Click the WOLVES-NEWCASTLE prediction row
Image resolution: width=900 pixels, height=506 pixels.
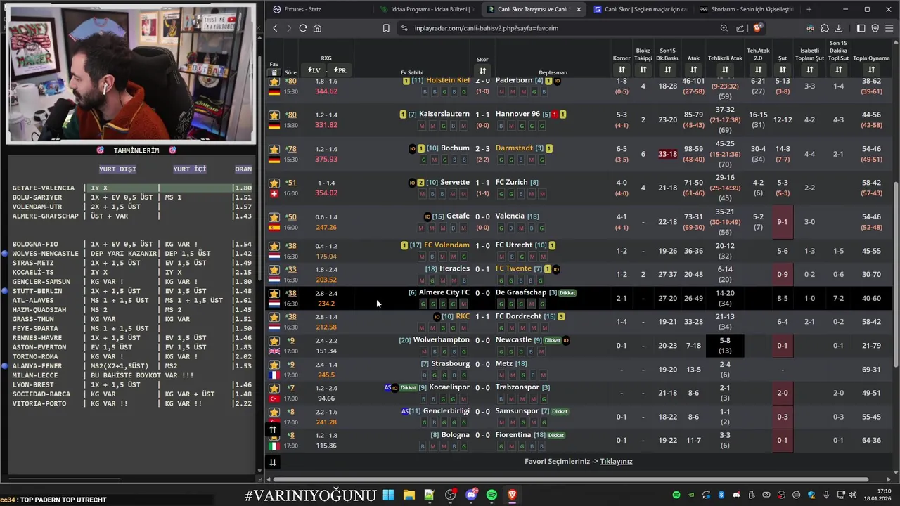click(x=131, y=254)
